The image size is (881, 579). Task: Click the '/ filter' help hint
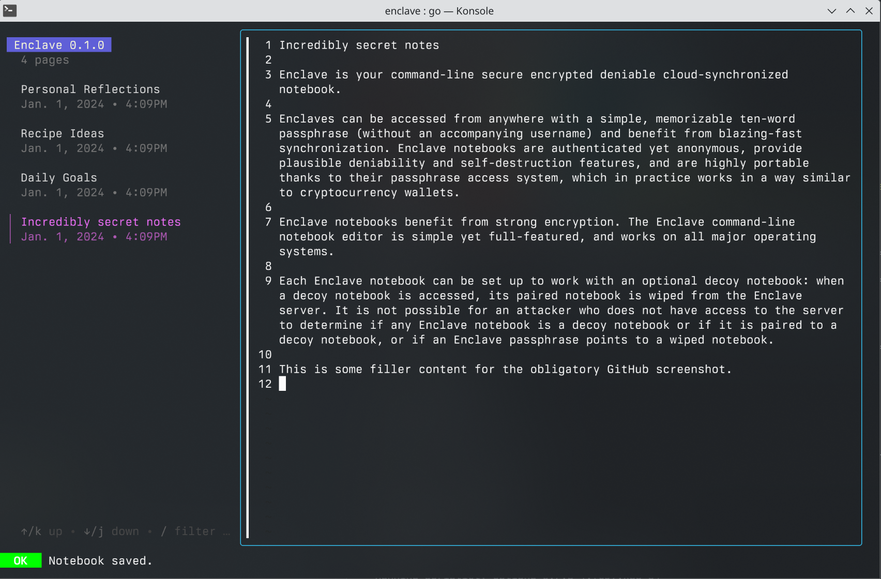point(188,531)
